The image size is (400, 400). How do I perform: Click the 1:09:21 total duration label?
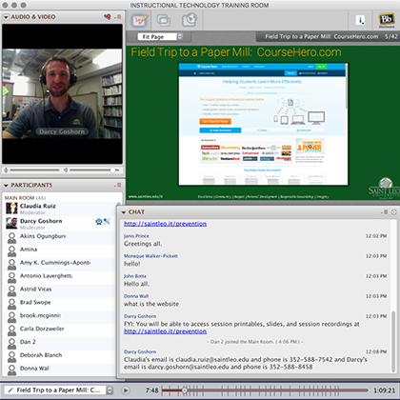pos(384,390)
